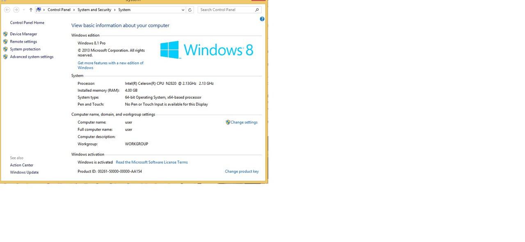
Task: Expand the arrow after System and Security
Action: 115,10
